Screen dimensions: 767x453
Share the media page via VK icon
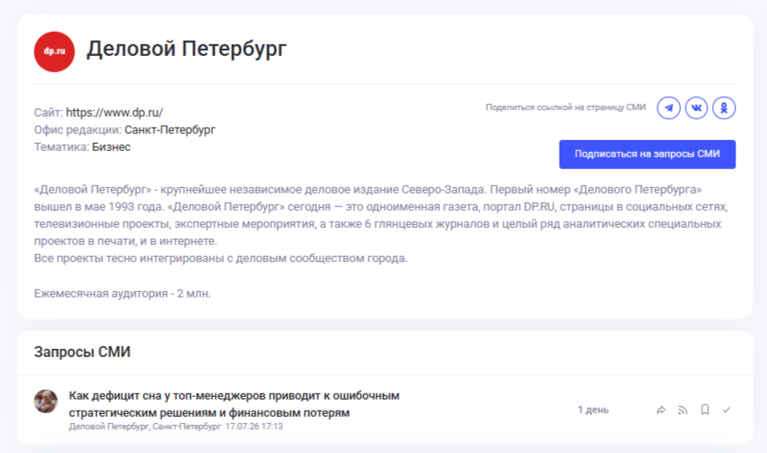(696, 108)
